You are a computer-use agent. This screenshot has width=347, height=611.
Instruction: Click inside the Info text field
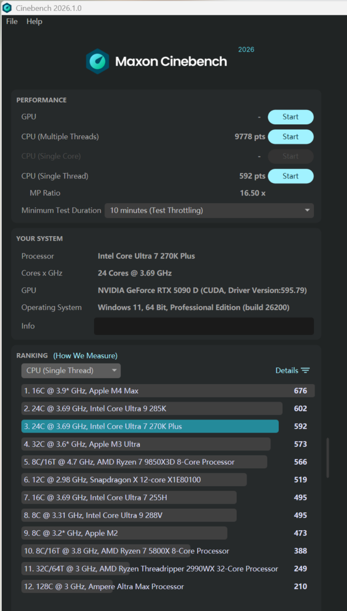pos(204,326)
